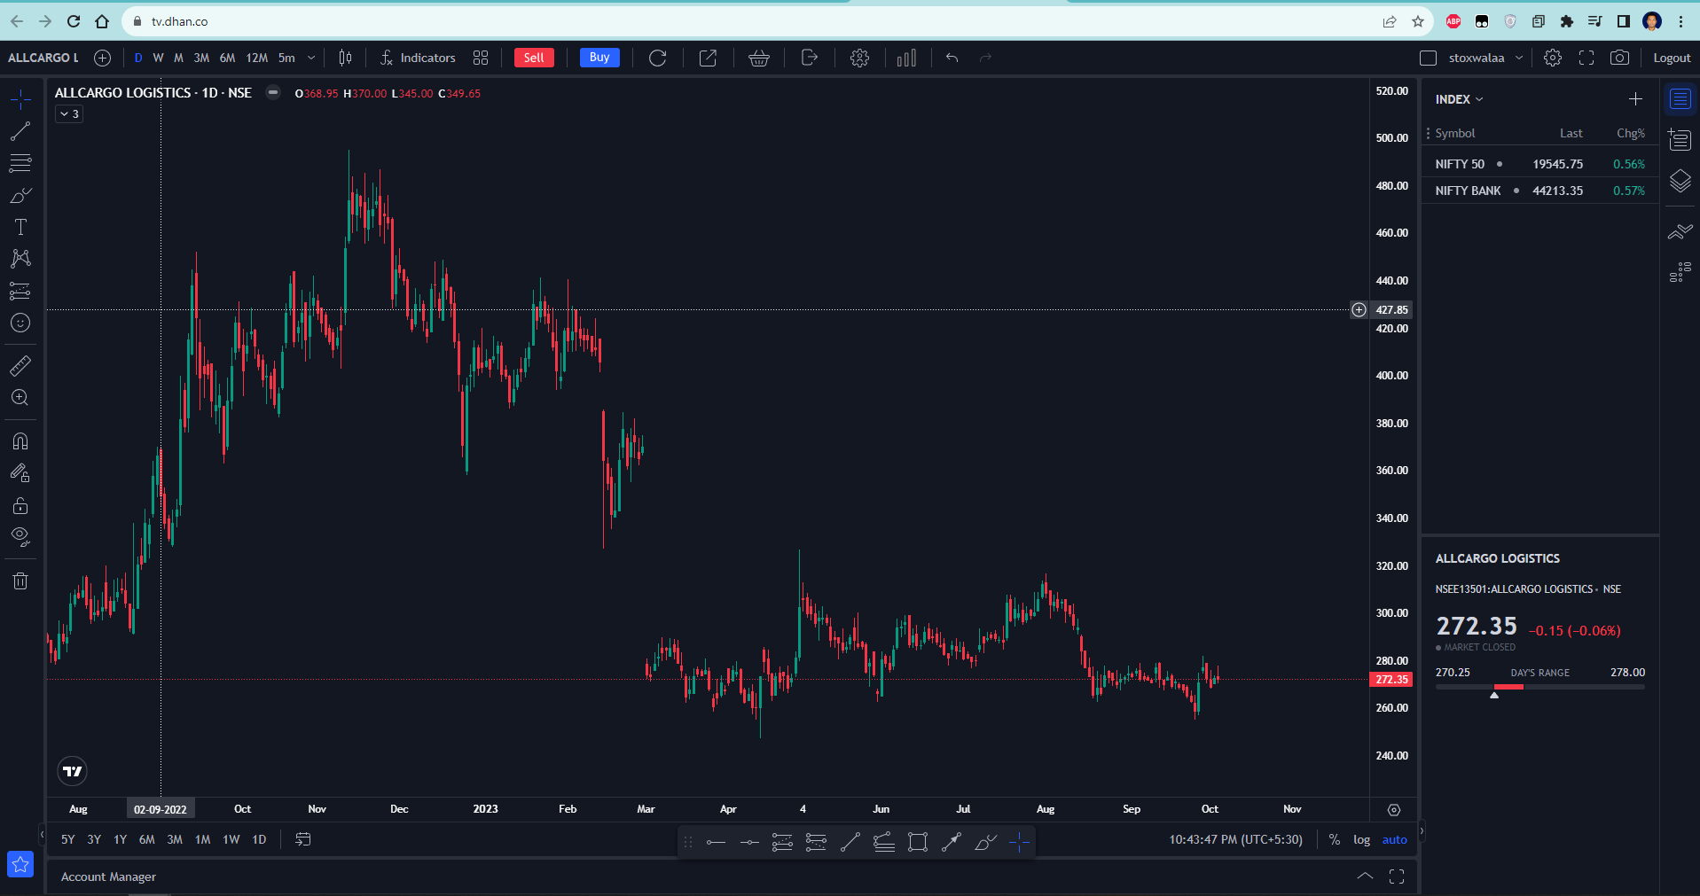Open the prediction and measurement tools
1700x896 pixels.
click(20, 291)
